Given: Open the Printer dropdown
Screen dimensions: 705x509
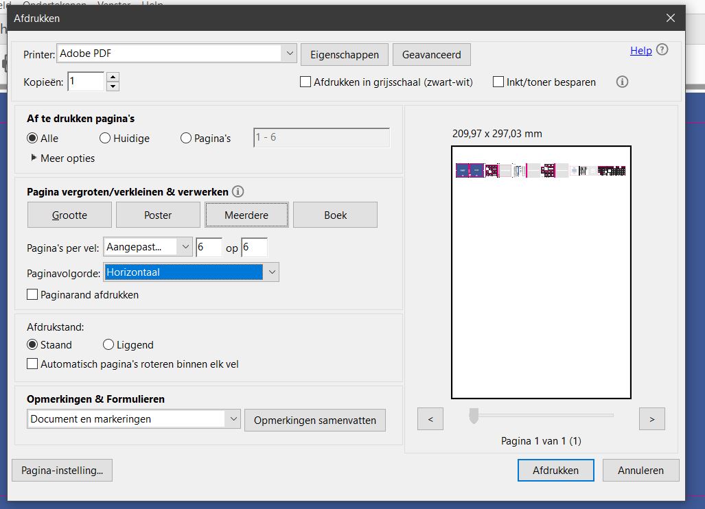Looking at the screenshot, I should point(289,53).
